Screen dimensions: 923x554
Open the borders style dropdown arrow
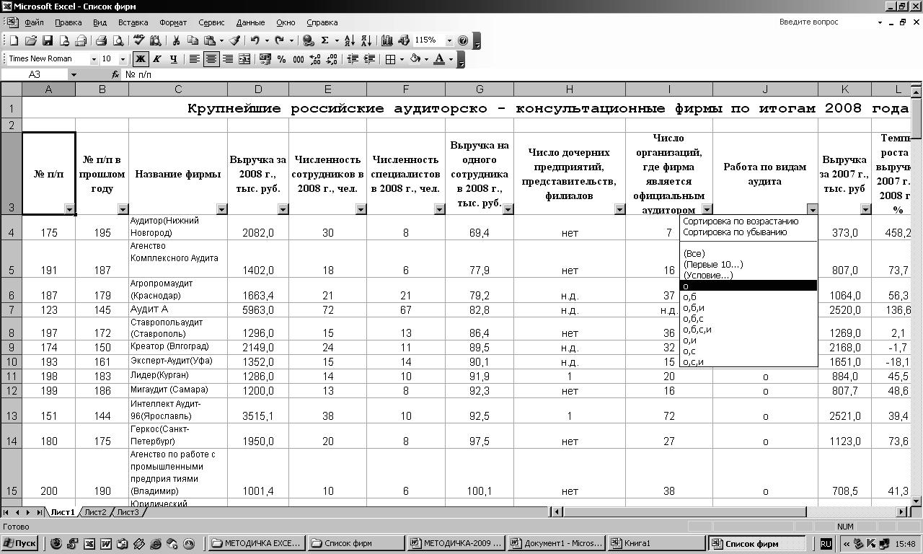click(401, 59)
